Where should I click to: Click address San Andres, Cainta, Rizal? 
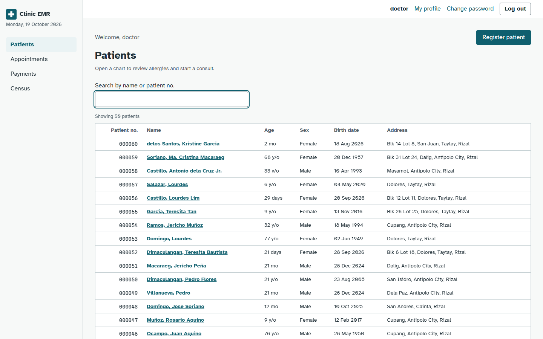coord(416,307)
